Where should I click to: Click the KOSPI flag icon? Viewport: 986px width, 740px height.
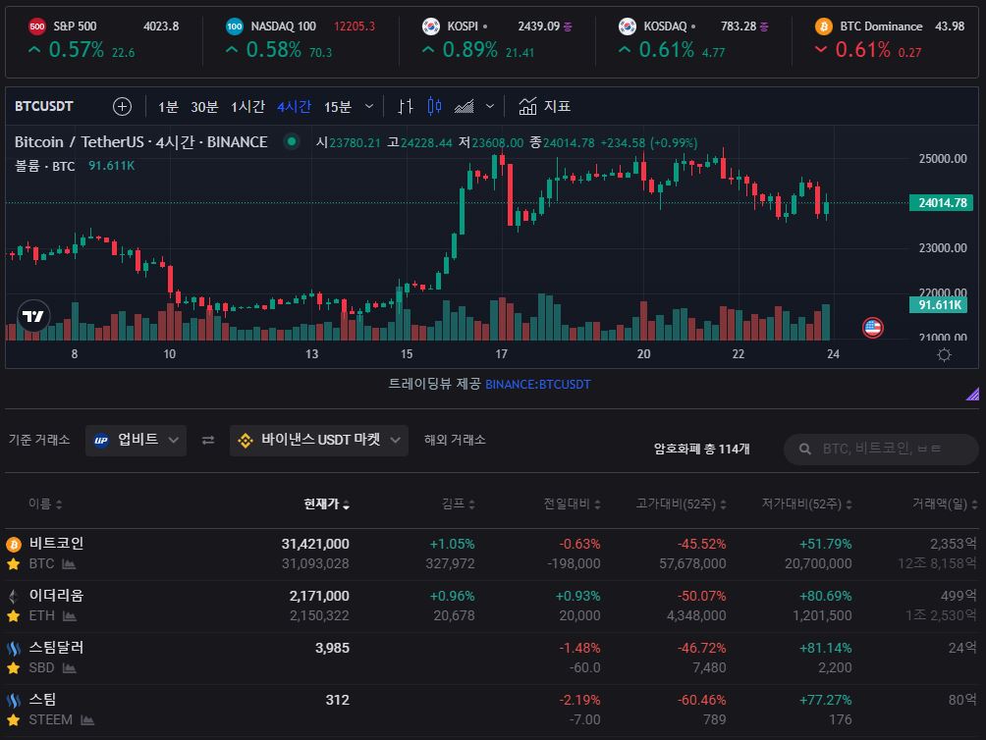pos(431,26)
